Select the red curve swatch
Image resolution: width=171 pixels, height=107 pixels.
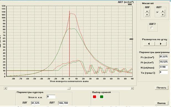pos(94,97)
